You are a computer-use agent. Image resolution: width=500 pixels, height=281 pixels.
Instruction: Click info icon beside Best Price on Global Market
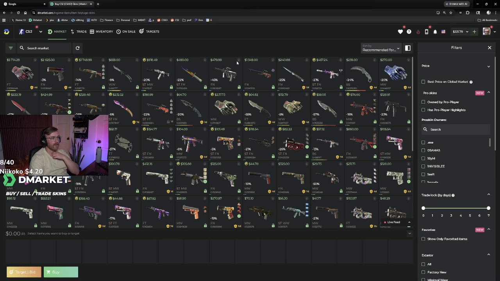pyautogui.click(x=471, y=82)
